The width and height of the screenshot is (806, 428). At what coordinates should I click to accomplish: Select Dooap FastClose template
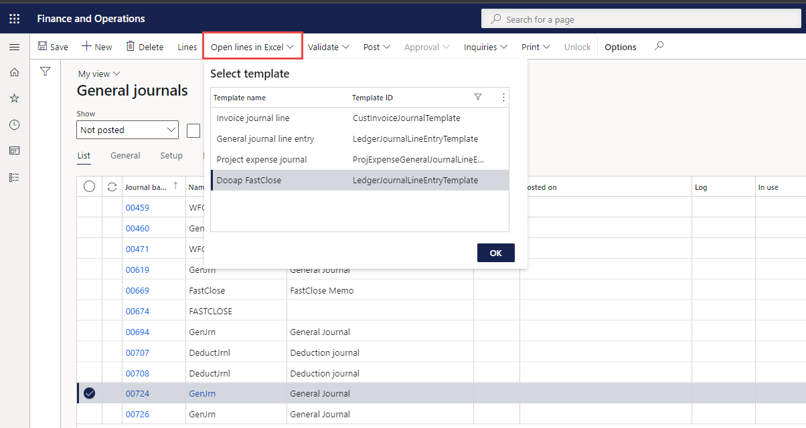pos(359,180)
